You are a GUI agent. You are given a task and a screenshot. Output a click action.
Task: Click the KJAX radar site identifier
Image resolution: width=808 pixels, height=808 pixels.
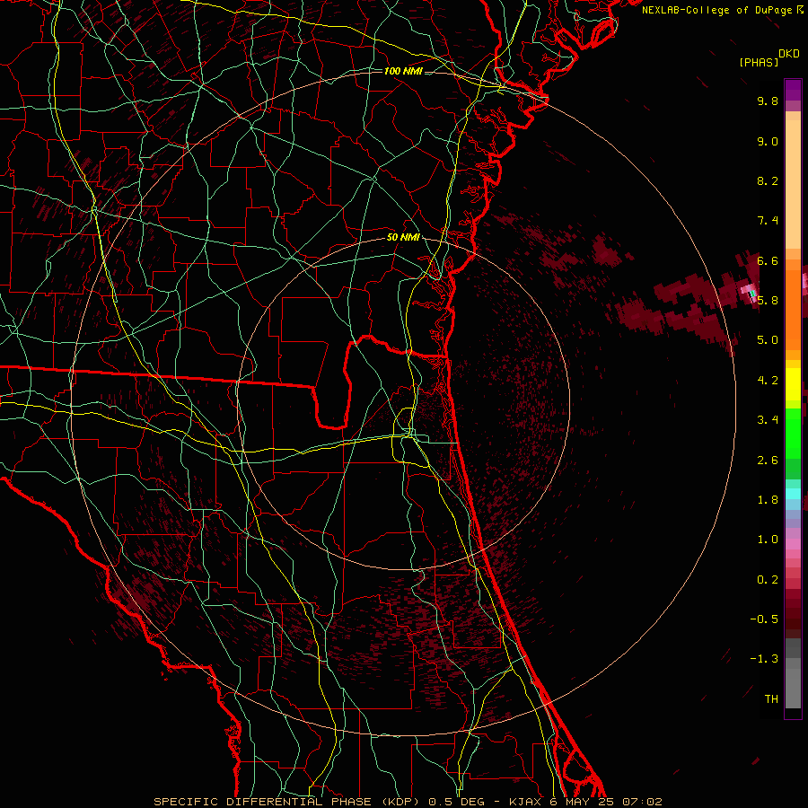pyautogui.click(x=526, y=802)
